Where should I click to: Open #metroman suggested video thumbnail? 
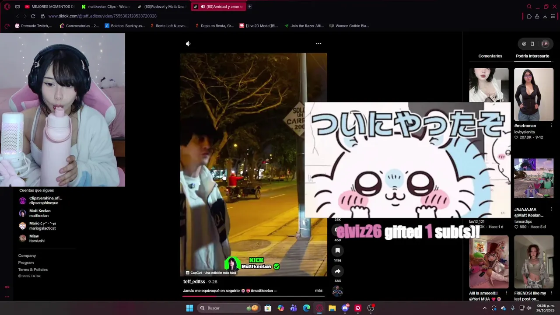[x=534, y=94]
